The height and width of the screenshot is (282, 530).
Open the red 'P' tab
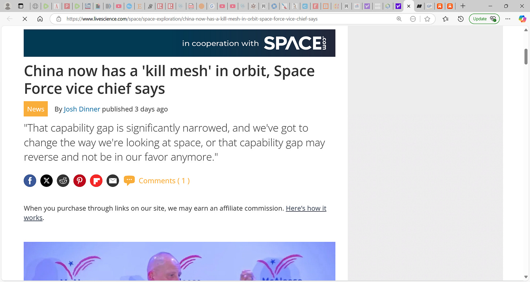click(67, 6)
